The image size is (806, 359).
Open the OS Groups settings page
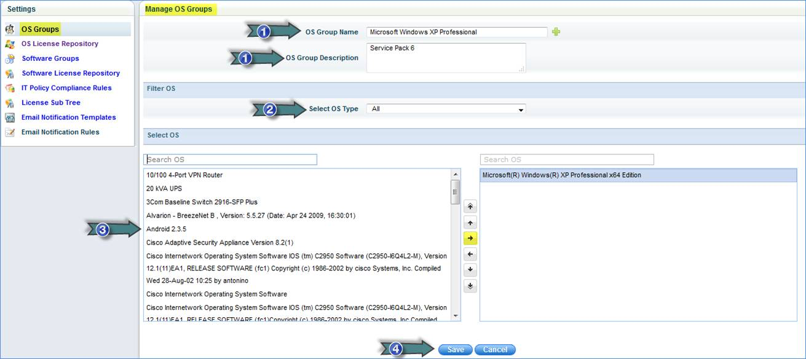(40, 29)
